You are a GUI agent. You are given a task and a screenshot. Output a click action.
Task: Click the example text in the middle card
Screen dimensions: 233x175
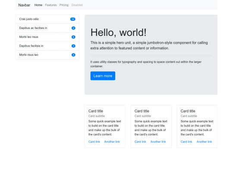click(151, 128)
